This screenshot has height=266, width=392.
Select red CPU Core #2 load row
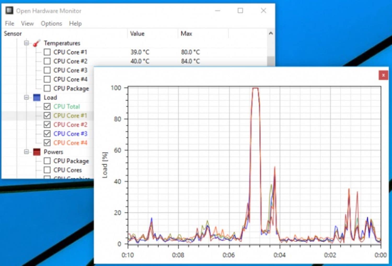pos(70,125)
